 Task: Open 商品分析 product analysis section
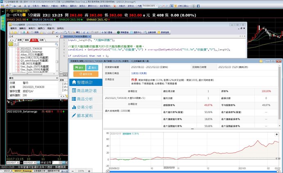(85, 99)
